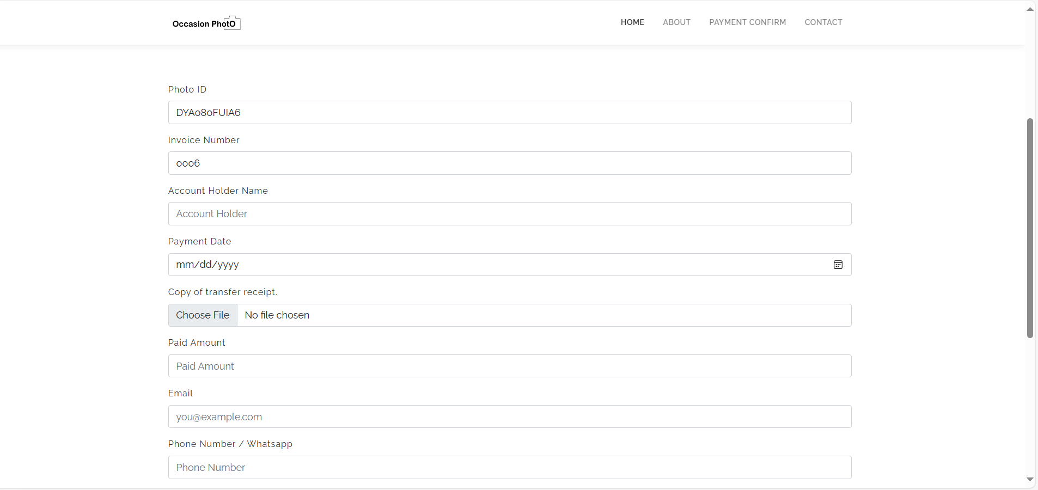
Task: Click the Payment Date mm/dd/yyyy field
Action: (490, 265)
